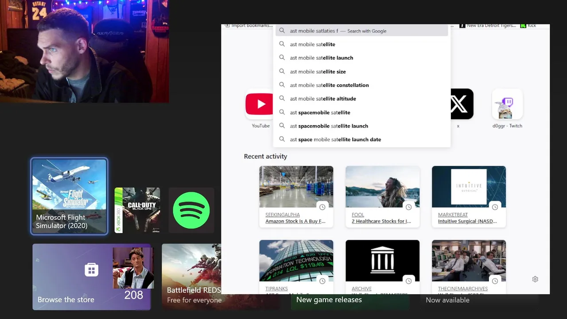Click the history clock on Seeking Alpha card
The height and width of the screenshot is (319, 567).
(x=322, y=207)
